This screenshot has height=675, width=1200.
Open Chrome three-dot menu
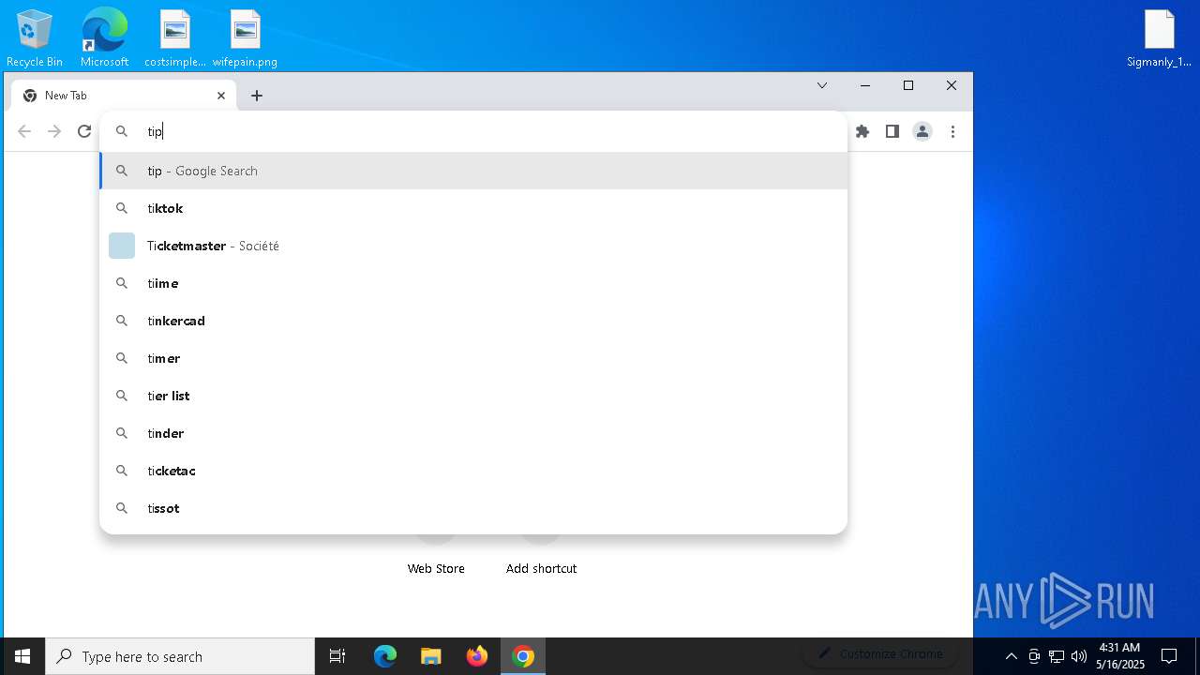click(x=952, y=131)
